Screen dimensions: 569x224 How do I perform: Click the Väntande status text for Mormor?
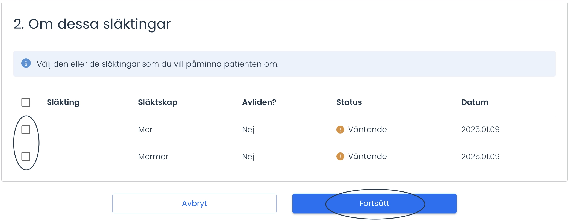click(x=368, y=156)
